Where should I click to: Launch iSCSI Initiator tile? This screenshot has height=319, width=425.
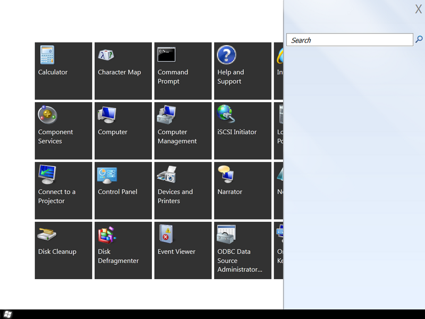243,131
